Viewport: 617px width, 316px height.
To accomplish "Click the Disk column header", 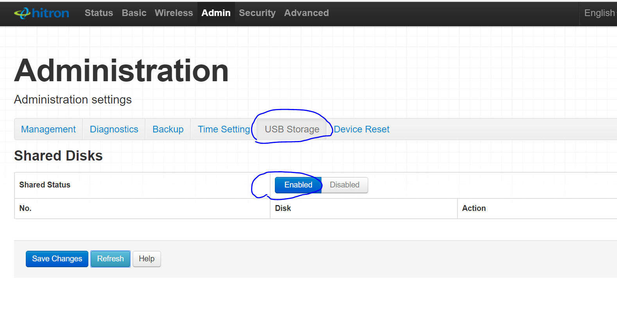I will (x=283, y=209).
